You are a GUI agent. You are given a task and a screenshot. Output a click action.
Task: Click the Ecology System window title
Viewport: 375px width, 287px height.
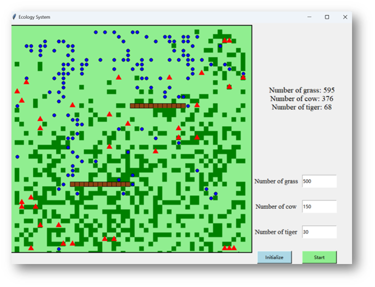pos(34,17)
